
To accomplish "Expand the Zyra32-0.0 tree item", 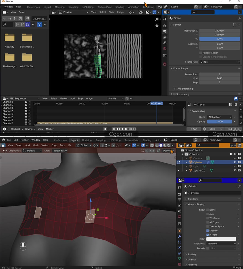I will click(x=187, y=171).
